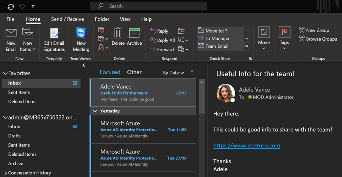Open the Tags flag dropdown
This screenshot has width=342, height=177.
pos(284,39)
